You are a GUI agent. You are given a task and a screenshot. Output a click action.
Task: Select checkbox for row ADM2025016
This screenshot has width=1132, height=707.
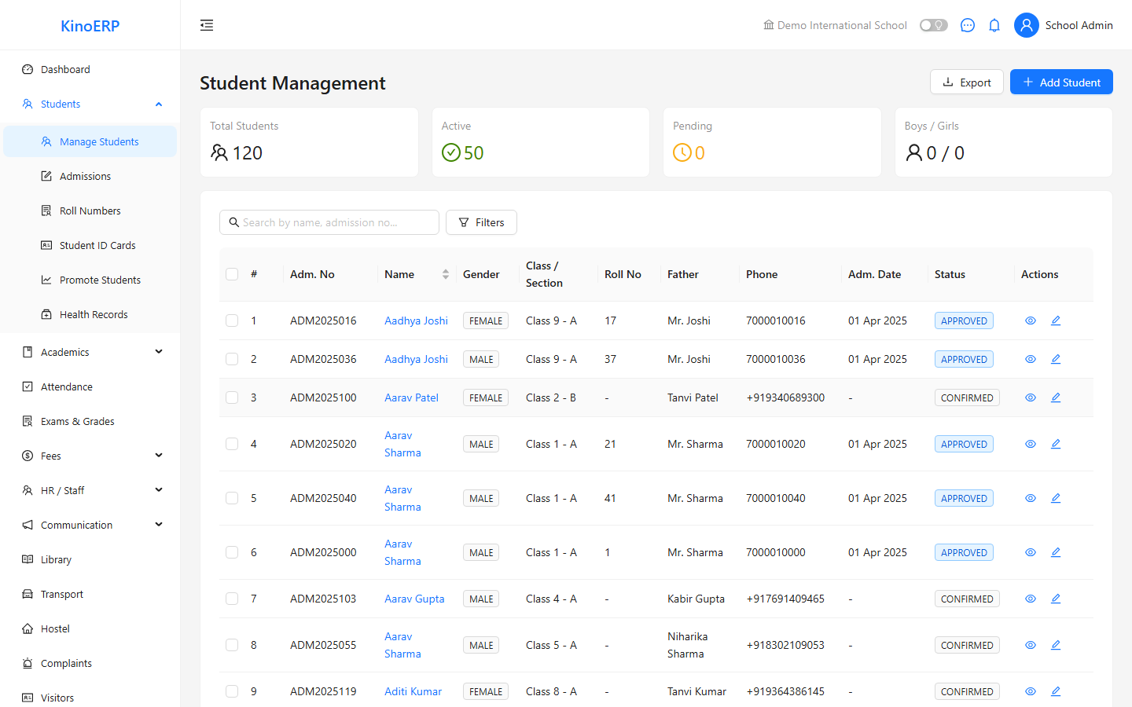(x=232, y=321)
